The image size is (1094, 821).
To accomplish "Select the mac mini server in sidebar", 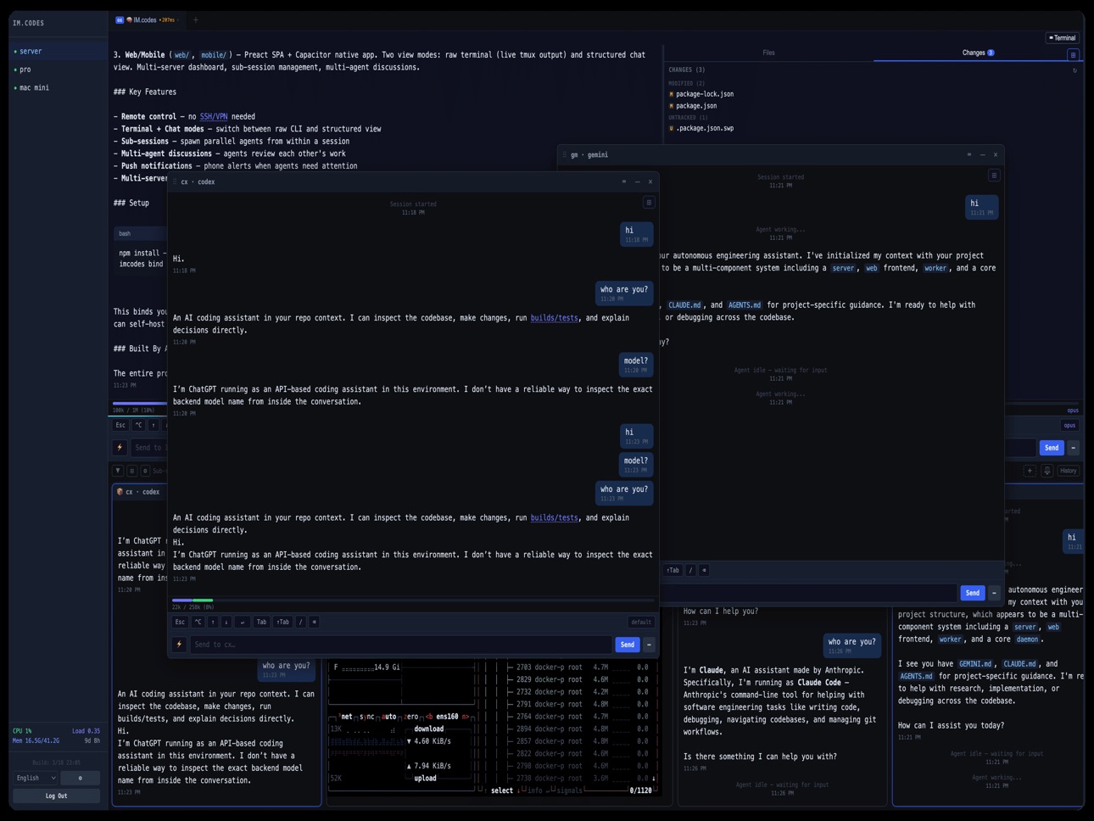I will click(x=57, y=87).
